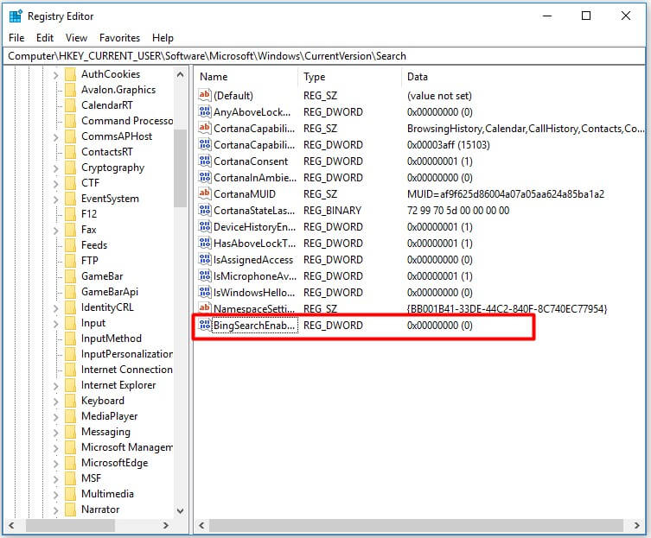Viewport: 651px width, 538px height.
Task: Click the HasAboveLockT DWORD icon
Action: tap(204, 243)
